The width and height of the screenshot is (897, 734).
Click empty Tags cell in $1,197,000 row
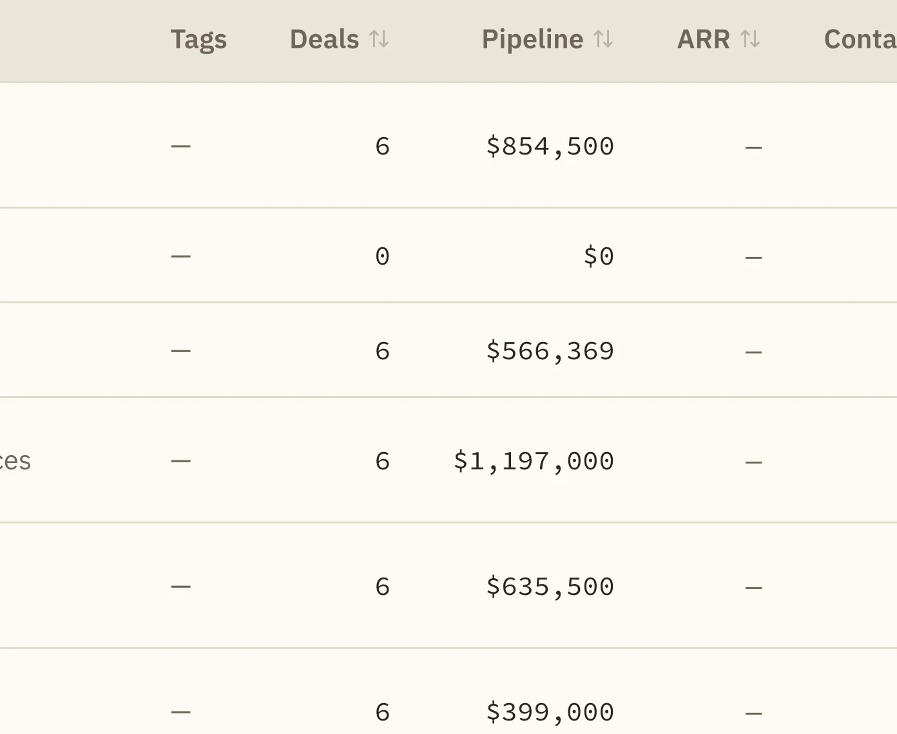point(181,461)
